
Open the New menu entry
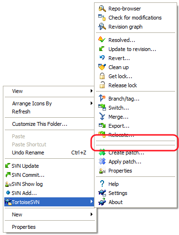17,215
